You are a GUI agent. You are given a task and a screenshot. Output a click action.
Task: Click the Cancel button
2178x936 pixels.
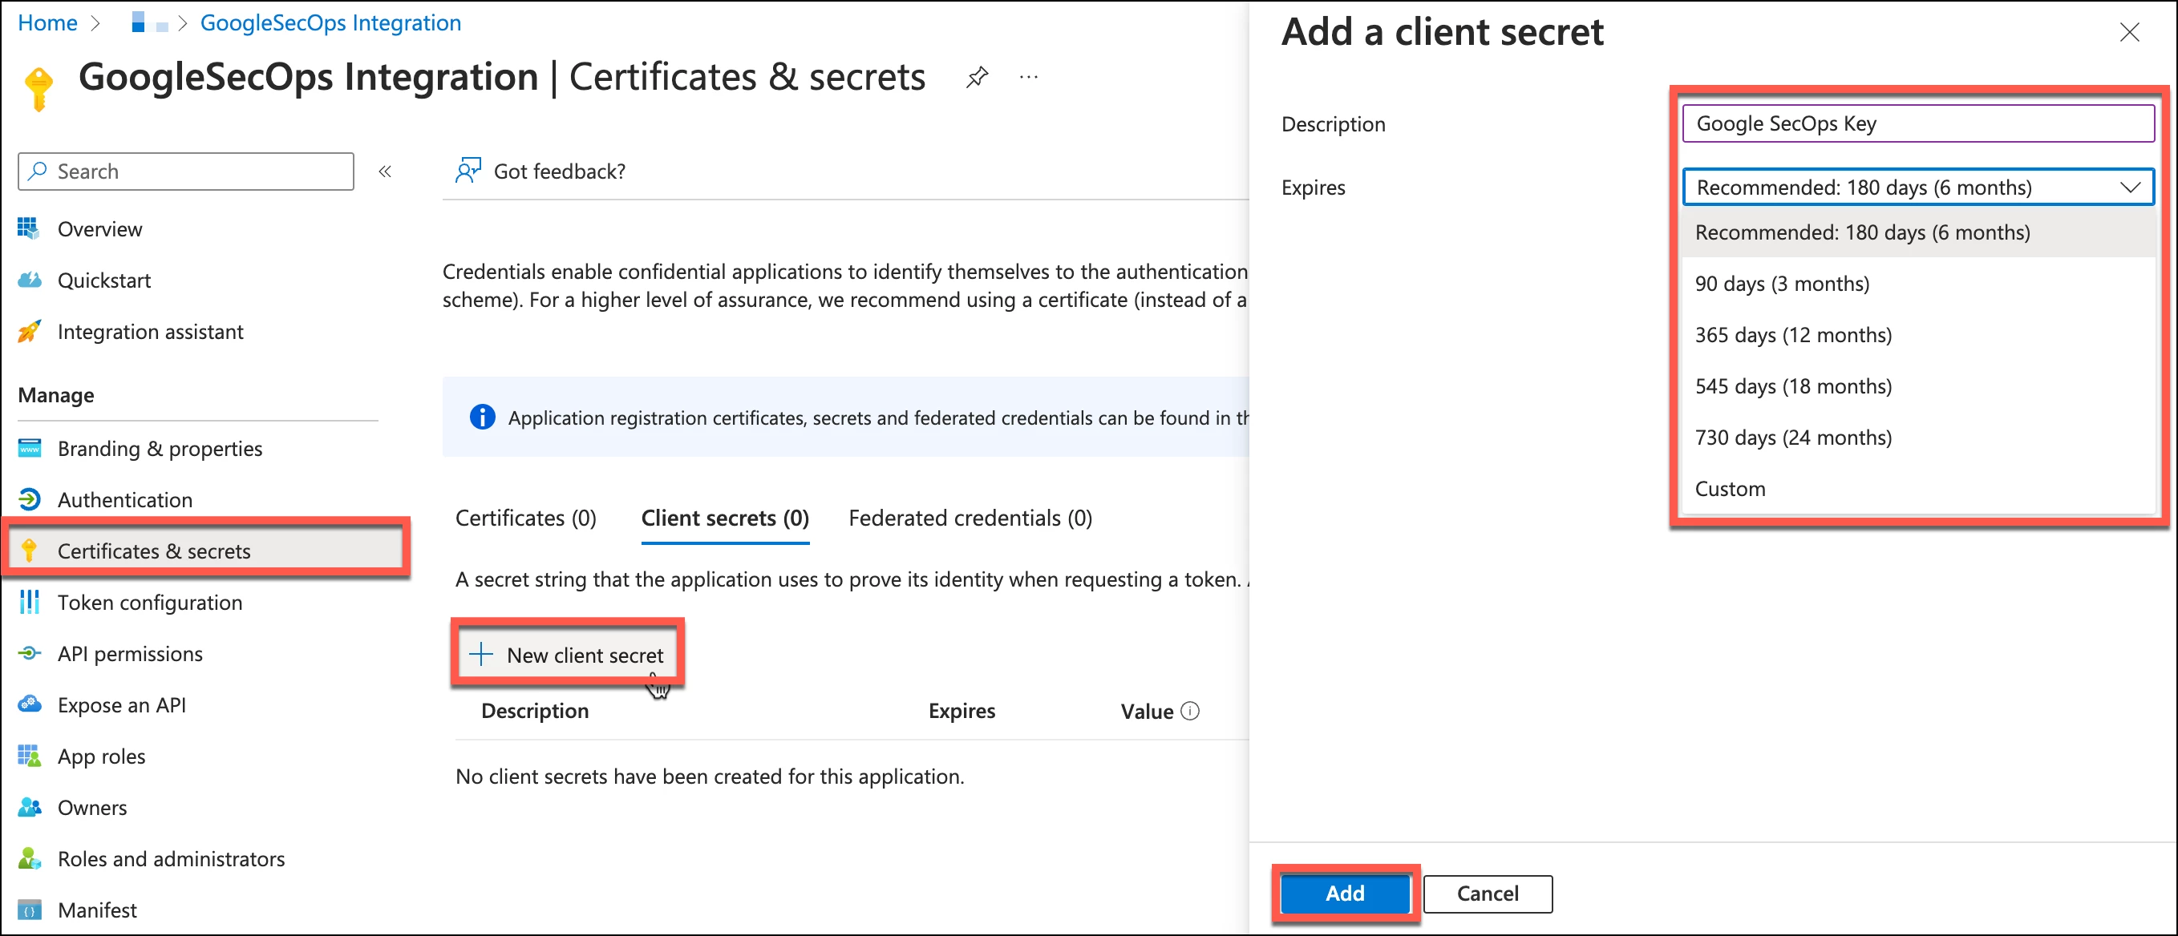point(1488,893)
